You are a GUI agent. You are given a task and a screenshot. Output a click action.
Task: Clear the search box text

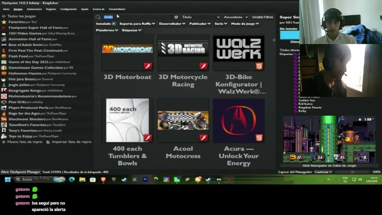(176, 17)
